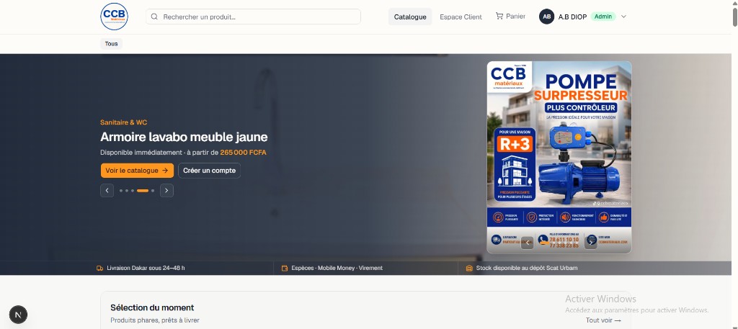This screenshot has width=738, height=329.
Task: Select the Tous category filter
Action: (x=112, y=44)
